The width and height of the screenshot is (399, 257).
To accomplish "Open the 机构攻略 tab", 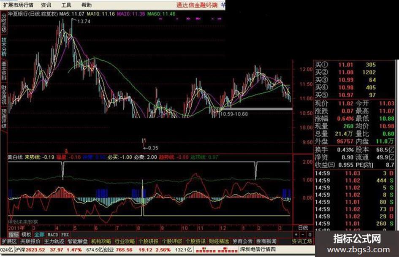I will (101, 241).
